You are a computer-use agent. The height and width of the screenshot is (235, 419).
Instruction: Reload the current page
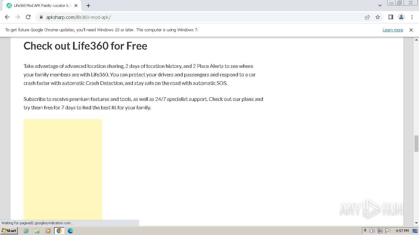tap(28, 17)
